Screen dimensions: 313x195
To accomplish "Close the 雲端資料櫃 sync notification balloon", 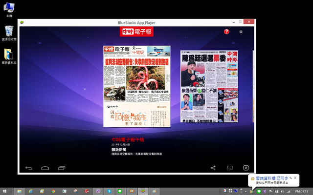I will (x=295, y=178).
